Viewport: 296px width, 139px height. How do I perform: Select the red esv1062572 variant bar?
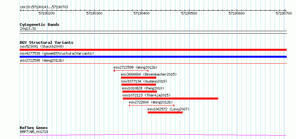165,112
